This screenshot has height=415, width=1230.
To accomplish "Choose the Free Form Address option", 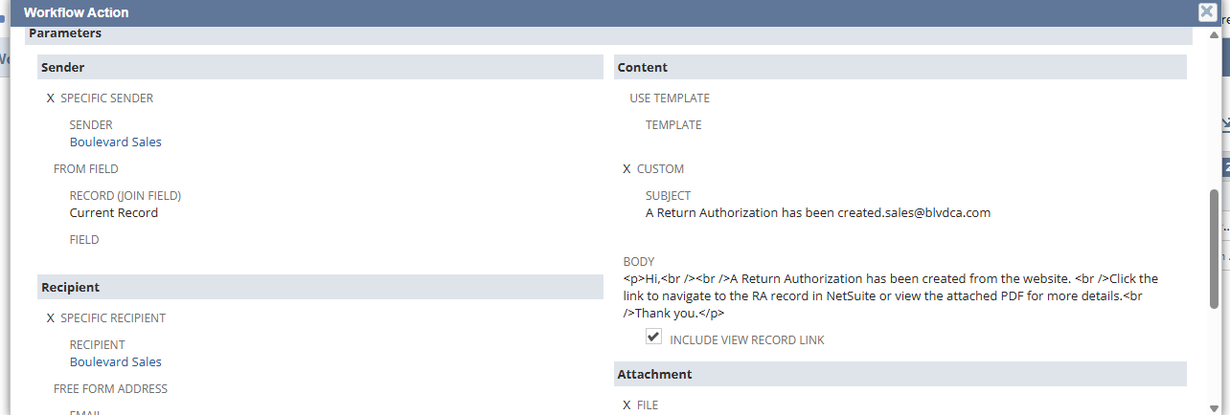I will pyautogui.click(x=110, y=389).
